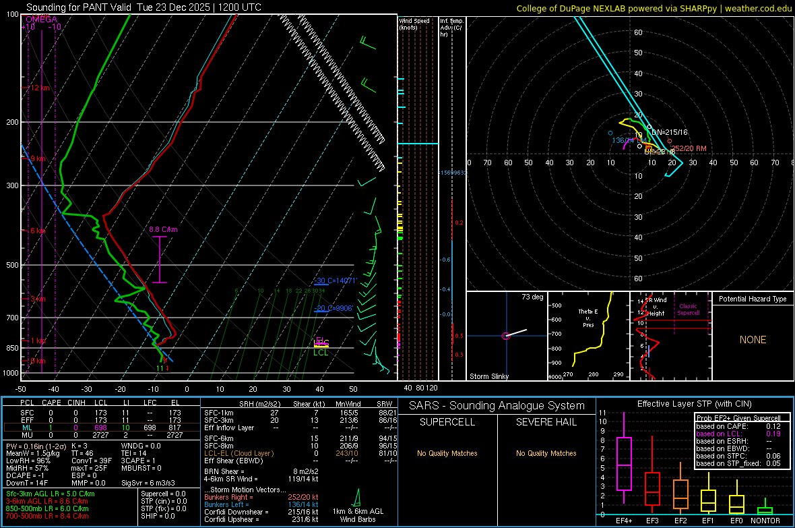The height and width of the screenshot is (528, 795).
Task: Select the 'Eff Shear (EBWD)' row
Action: [300, 461]
